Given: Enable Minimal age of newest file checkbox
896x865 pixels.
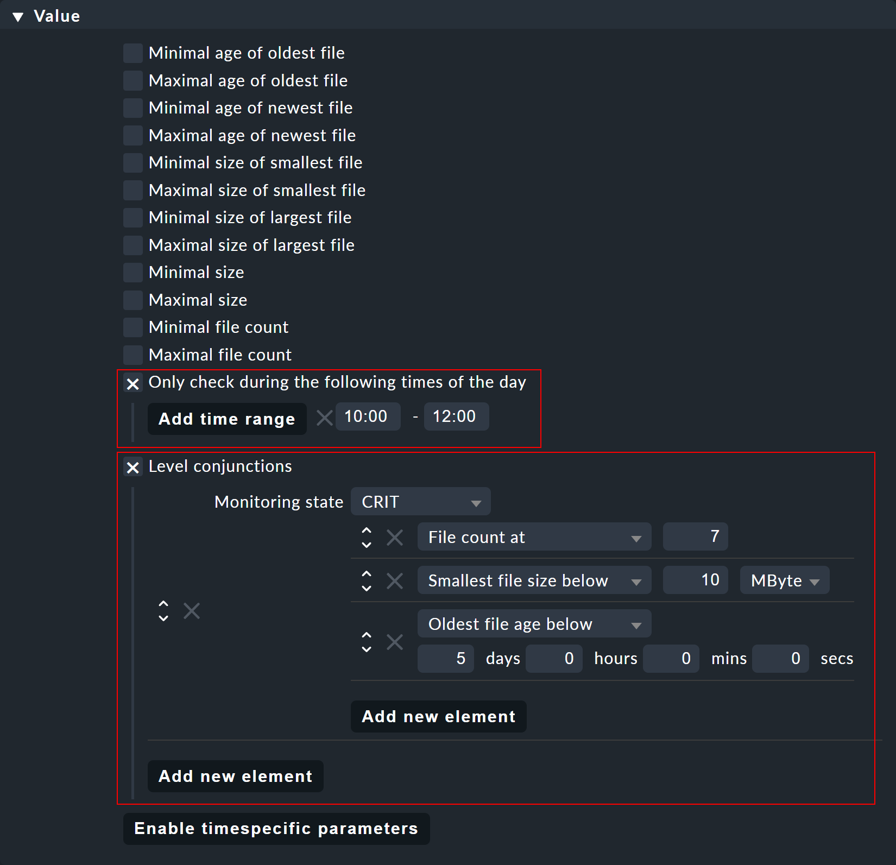Looking at the screenshot, I should pos(133,108).
